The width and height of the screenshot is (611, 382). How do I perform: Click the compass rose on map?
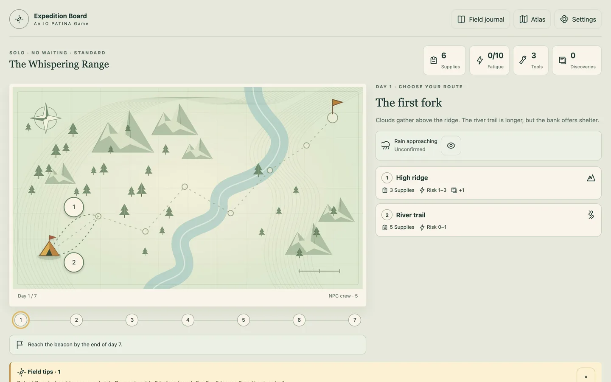pos(46,118)
